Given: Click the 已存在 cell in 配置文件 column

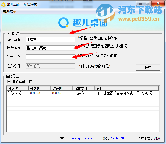Looking at the screenshot, I should (80, 93).
